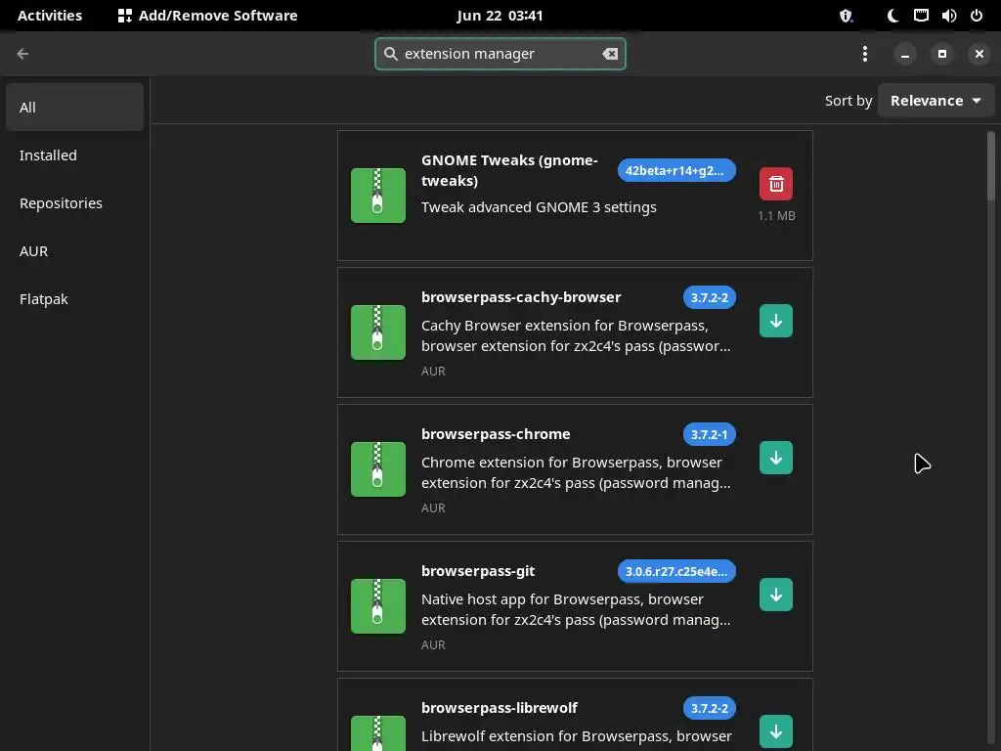Click the results list vertical scrollbar
Screen dimensions: 1001x751
coord(990,166)
